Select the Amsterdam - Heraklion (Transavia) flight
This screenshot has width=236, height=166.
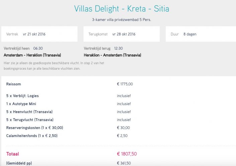[x=32, y=55]
